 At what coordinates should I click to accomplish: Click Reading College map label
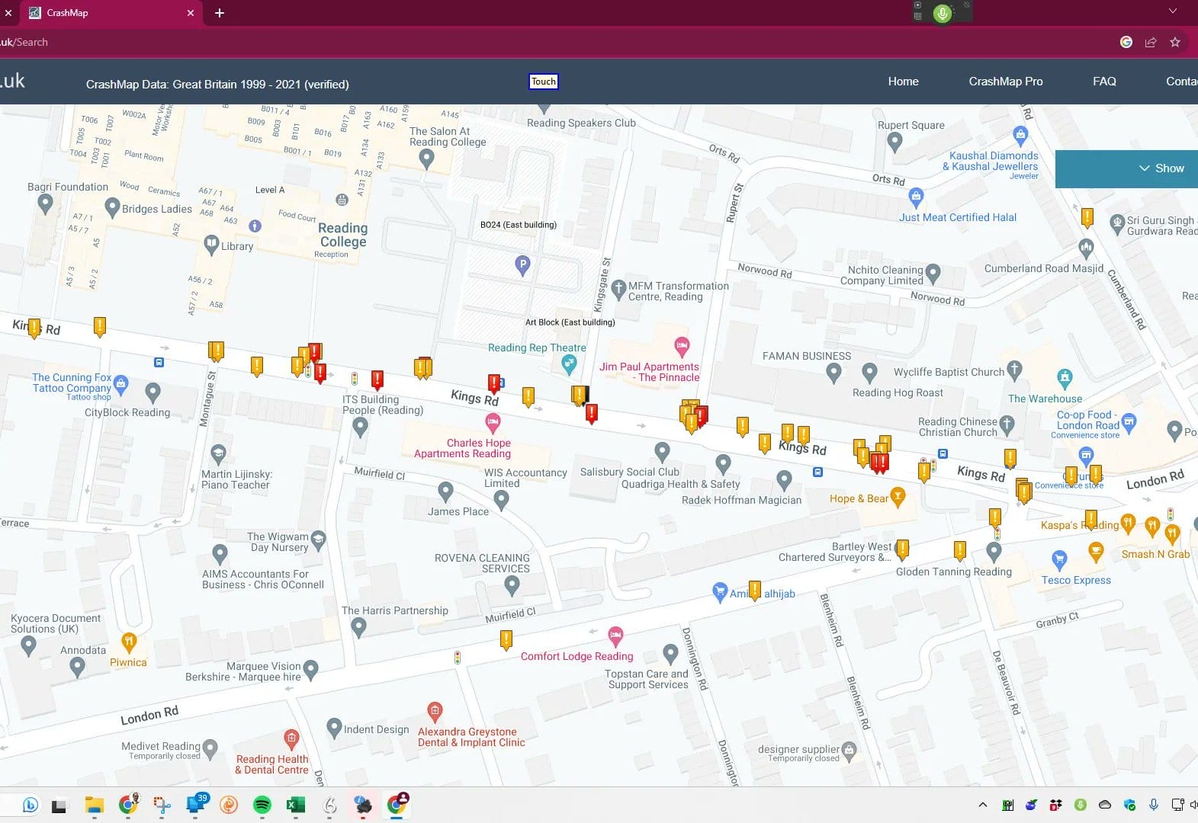coord(342,235)
